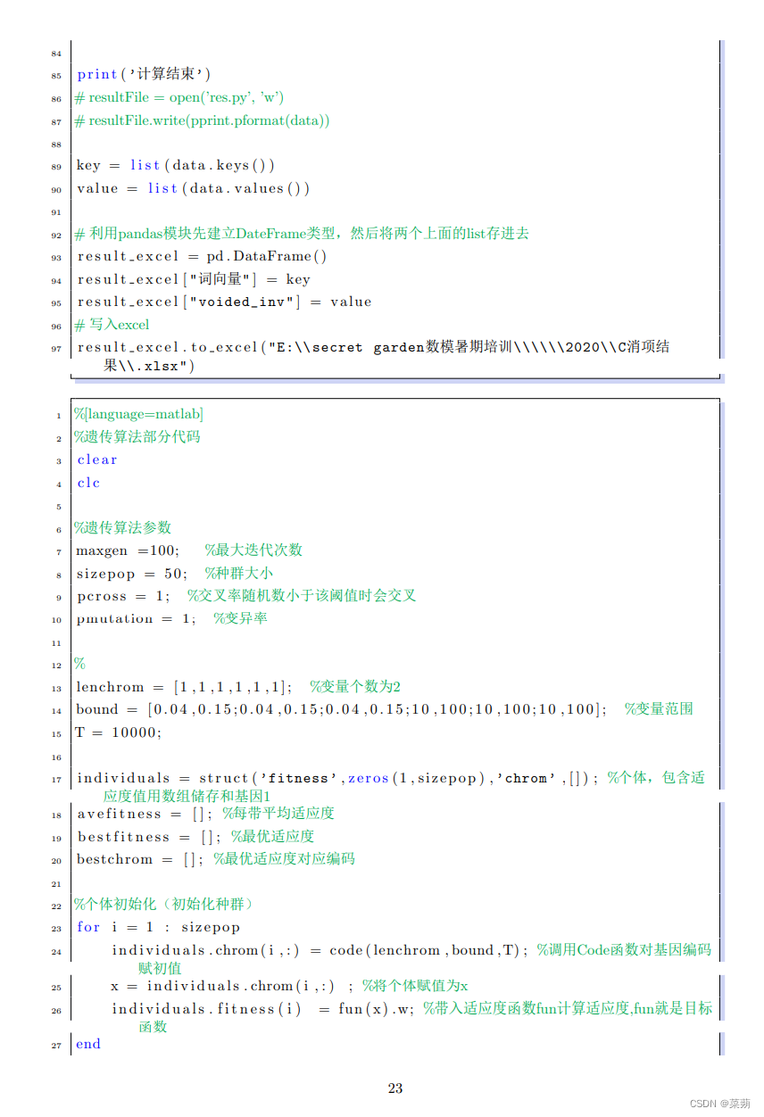Click comment resultFile.write(pprint.pformat(data))
Screen dimensions: 764x1117
[x=202, y=120]
